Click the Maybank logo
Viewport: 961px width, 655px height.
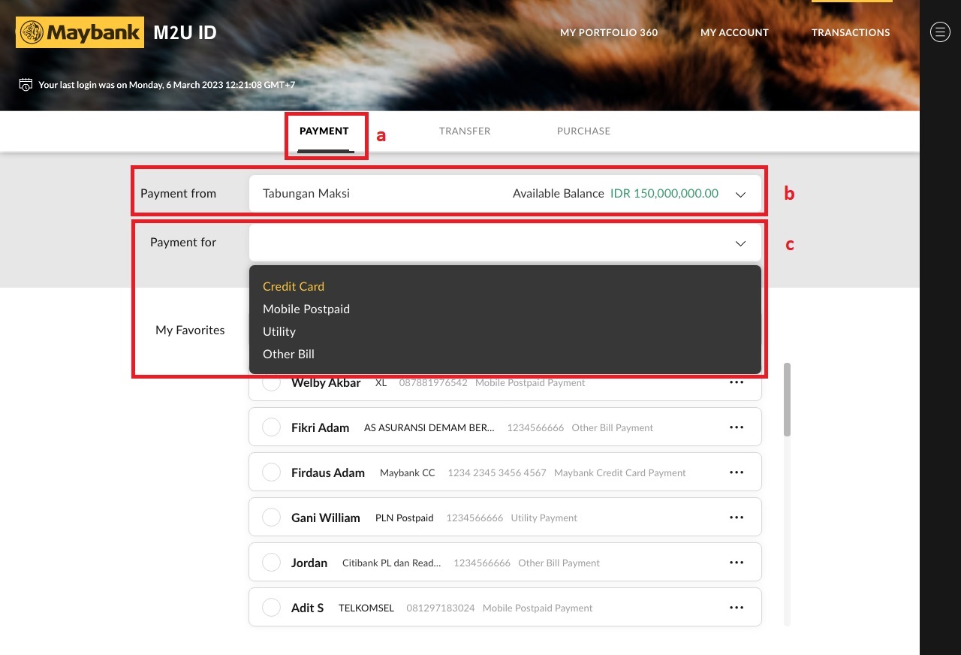click(80, 32)
